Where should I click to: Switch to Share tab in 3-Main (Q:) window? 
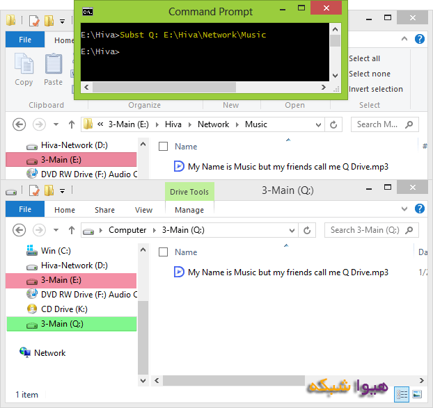click(104, 210)
